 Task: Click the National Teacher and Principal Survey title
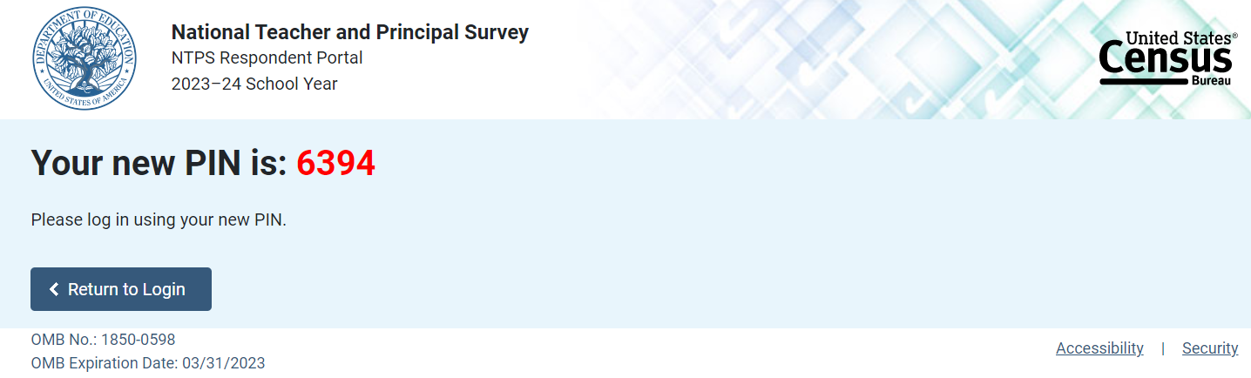349,32
